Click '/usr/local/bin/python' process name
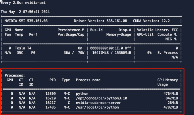Image resolution: width=194 pixels, height=115 pixels. pos(97,107)
